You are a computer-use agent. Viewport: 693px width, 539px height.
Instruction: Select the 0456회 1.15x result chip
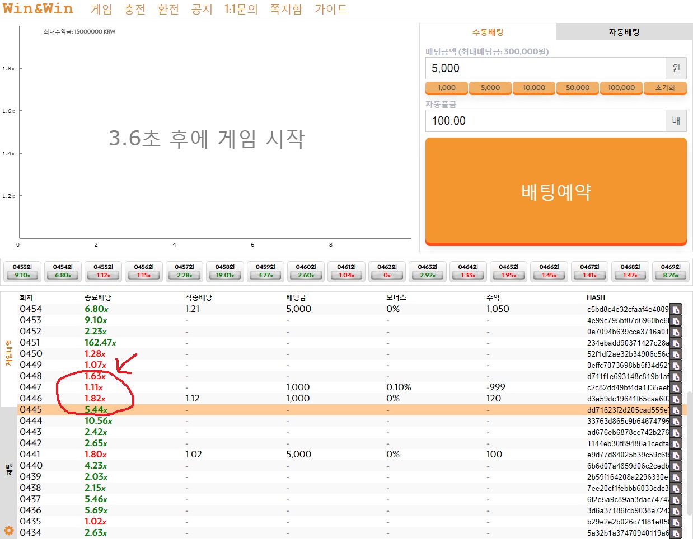pyautogui.click(x=144, y=271)
